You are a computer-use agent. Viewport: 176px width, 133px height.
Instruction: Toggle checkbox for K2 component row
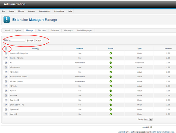[6, 63]
